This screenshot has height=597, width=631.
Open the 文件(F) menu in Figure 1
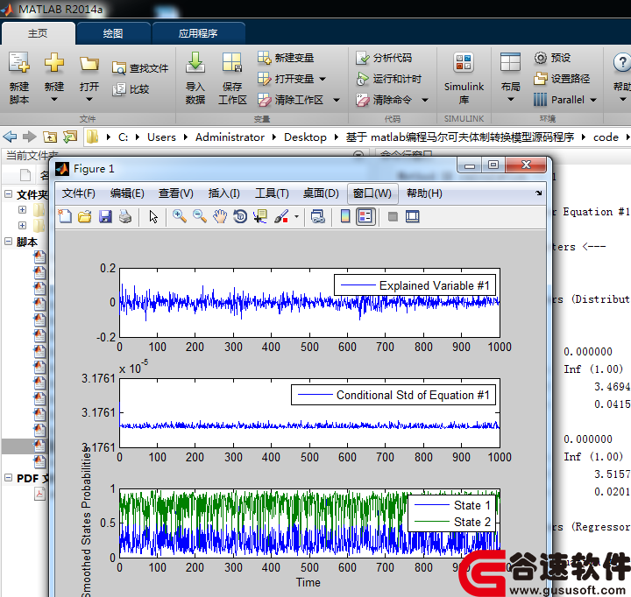[79, 193]
